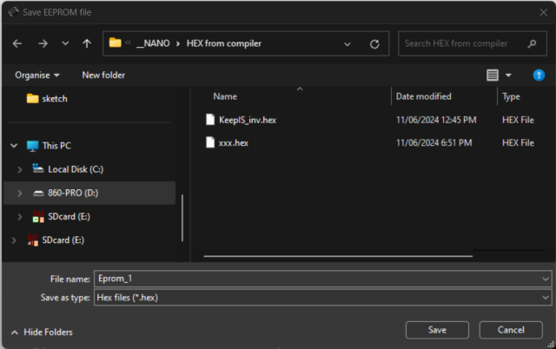556x349 pixels.
Task: Click the change view layout icon
Action: click(x=493, y=76)
